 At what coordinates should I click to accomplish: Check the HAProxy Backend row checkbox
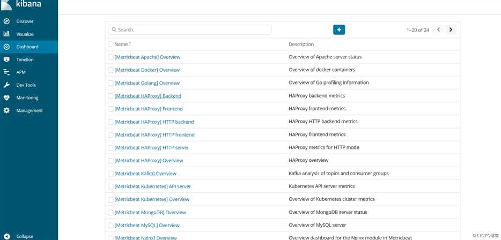110,96
